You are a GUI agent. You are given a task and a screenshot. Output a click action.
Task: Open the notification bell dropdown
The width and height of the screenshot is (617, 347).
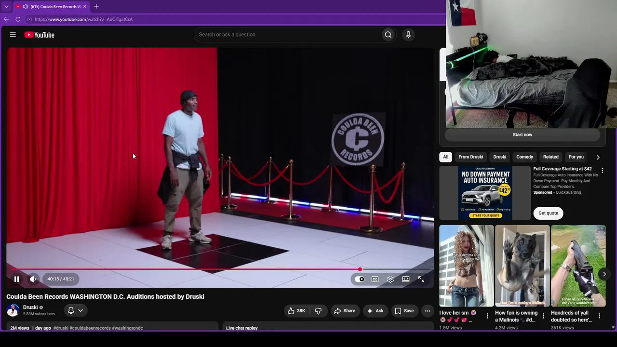click(x=76, y=310)
